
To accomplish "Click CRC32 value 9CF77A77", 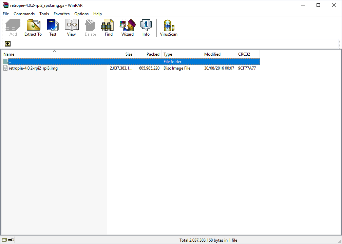I will point(247,68).
